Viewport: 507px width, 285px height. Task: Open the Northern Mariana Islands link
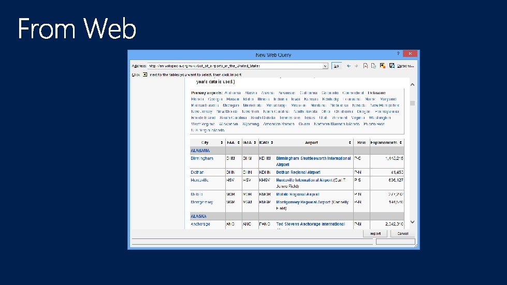(337, 124)
